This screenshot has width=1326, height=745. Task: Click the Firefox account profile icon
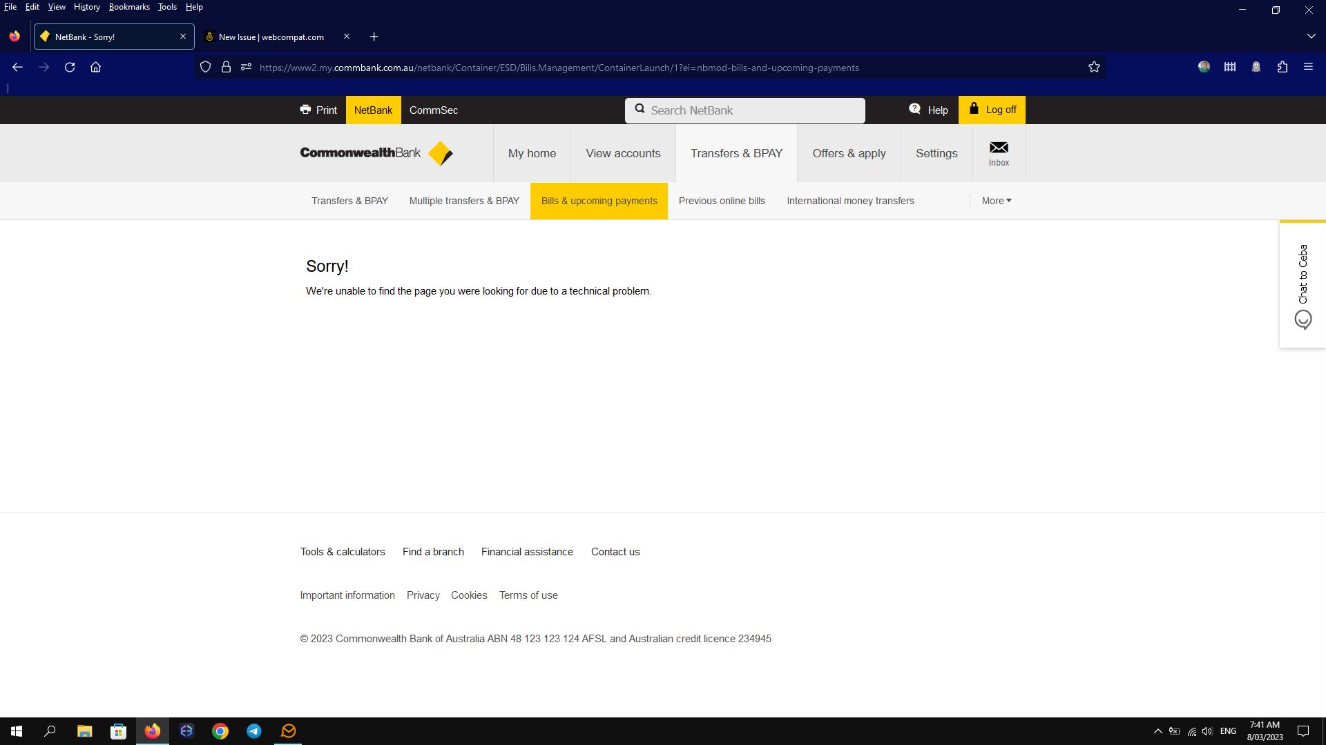1204,67
